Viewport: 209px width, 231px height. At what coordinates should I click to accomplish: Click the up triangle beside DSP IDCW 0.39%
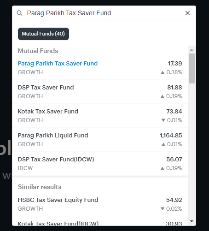pos(163,168)
